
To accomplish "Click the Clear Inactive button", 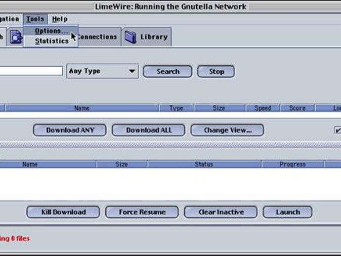I will coord(221,212).
